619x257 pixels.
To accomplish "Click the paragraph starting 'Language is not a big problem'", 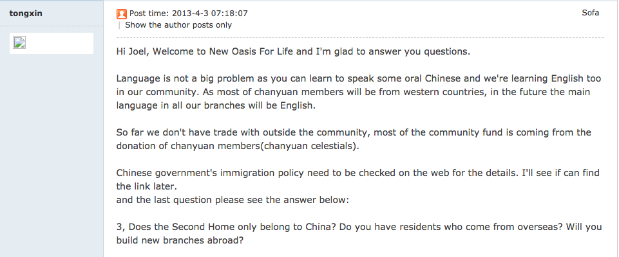I will click(359, 92).
